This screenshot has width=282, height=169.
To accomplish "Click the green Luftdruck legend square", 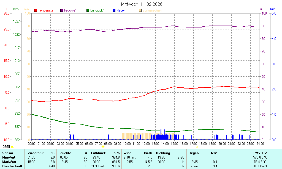I will [x=88, y=10].
